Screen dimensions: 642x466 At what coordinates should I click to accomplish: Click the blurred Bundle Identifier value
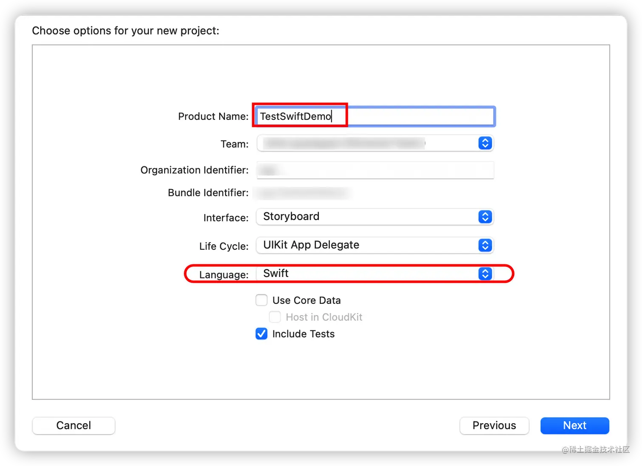[x=302, y=193]
